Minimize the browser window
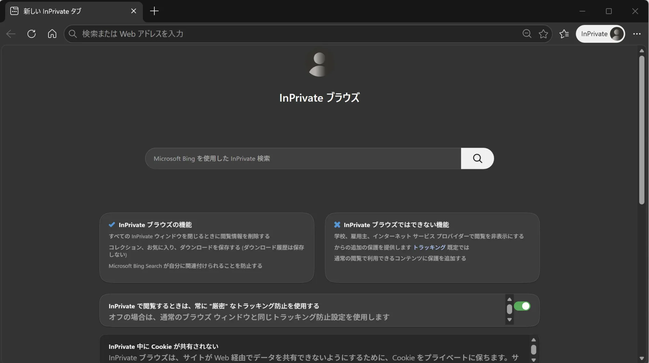649x363 pixels. tap(582, 11)
